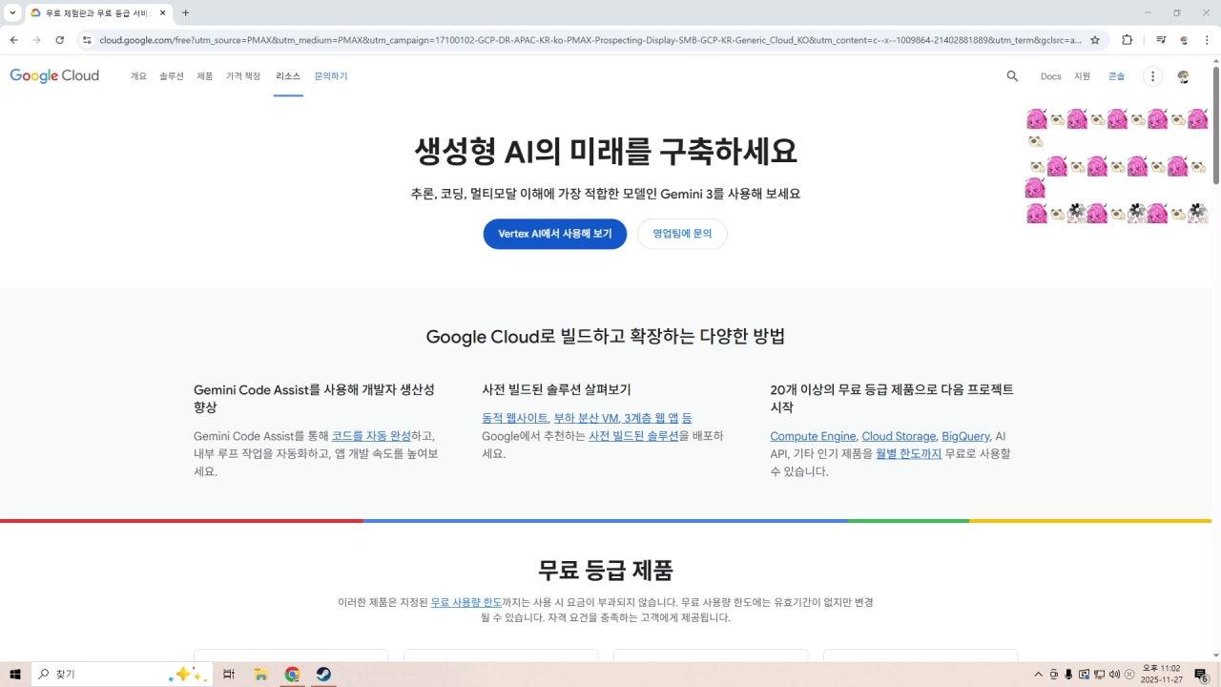Select 가격 책정 in the navigation bar
Image resolution: width=1221 pixels, height=687 pixels.
click(x=242, y=76)
